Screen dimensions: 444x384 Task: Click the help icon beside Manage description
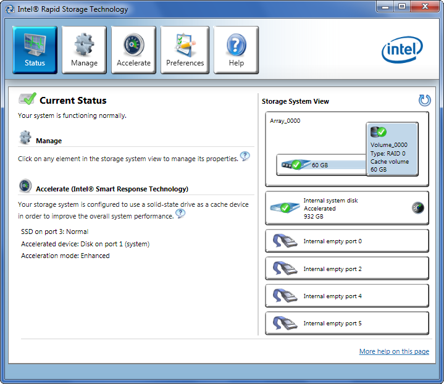pyautogui.click(x=245, y=156)
